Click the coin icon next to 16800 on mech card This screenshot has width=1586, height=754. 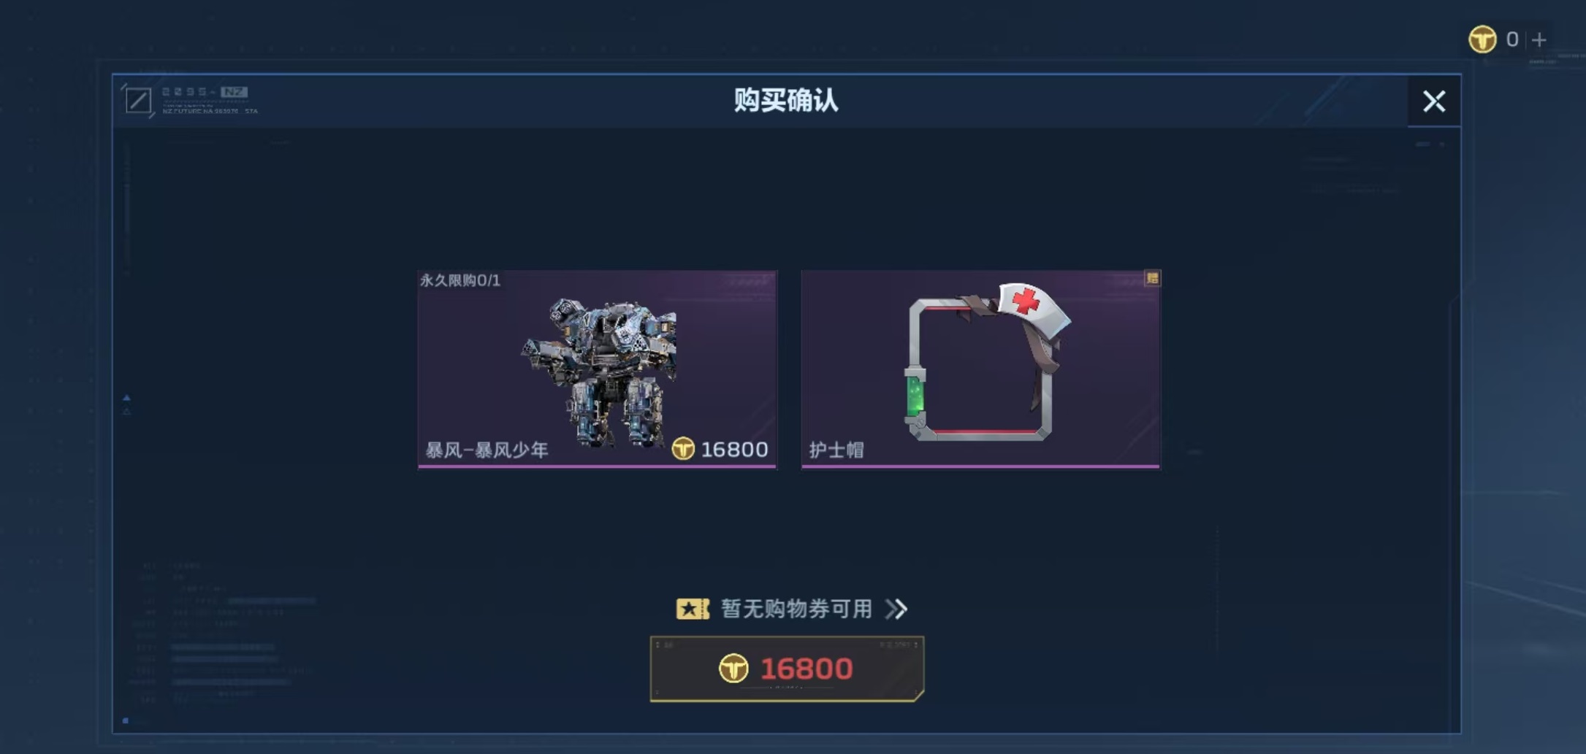pos(683,449)
